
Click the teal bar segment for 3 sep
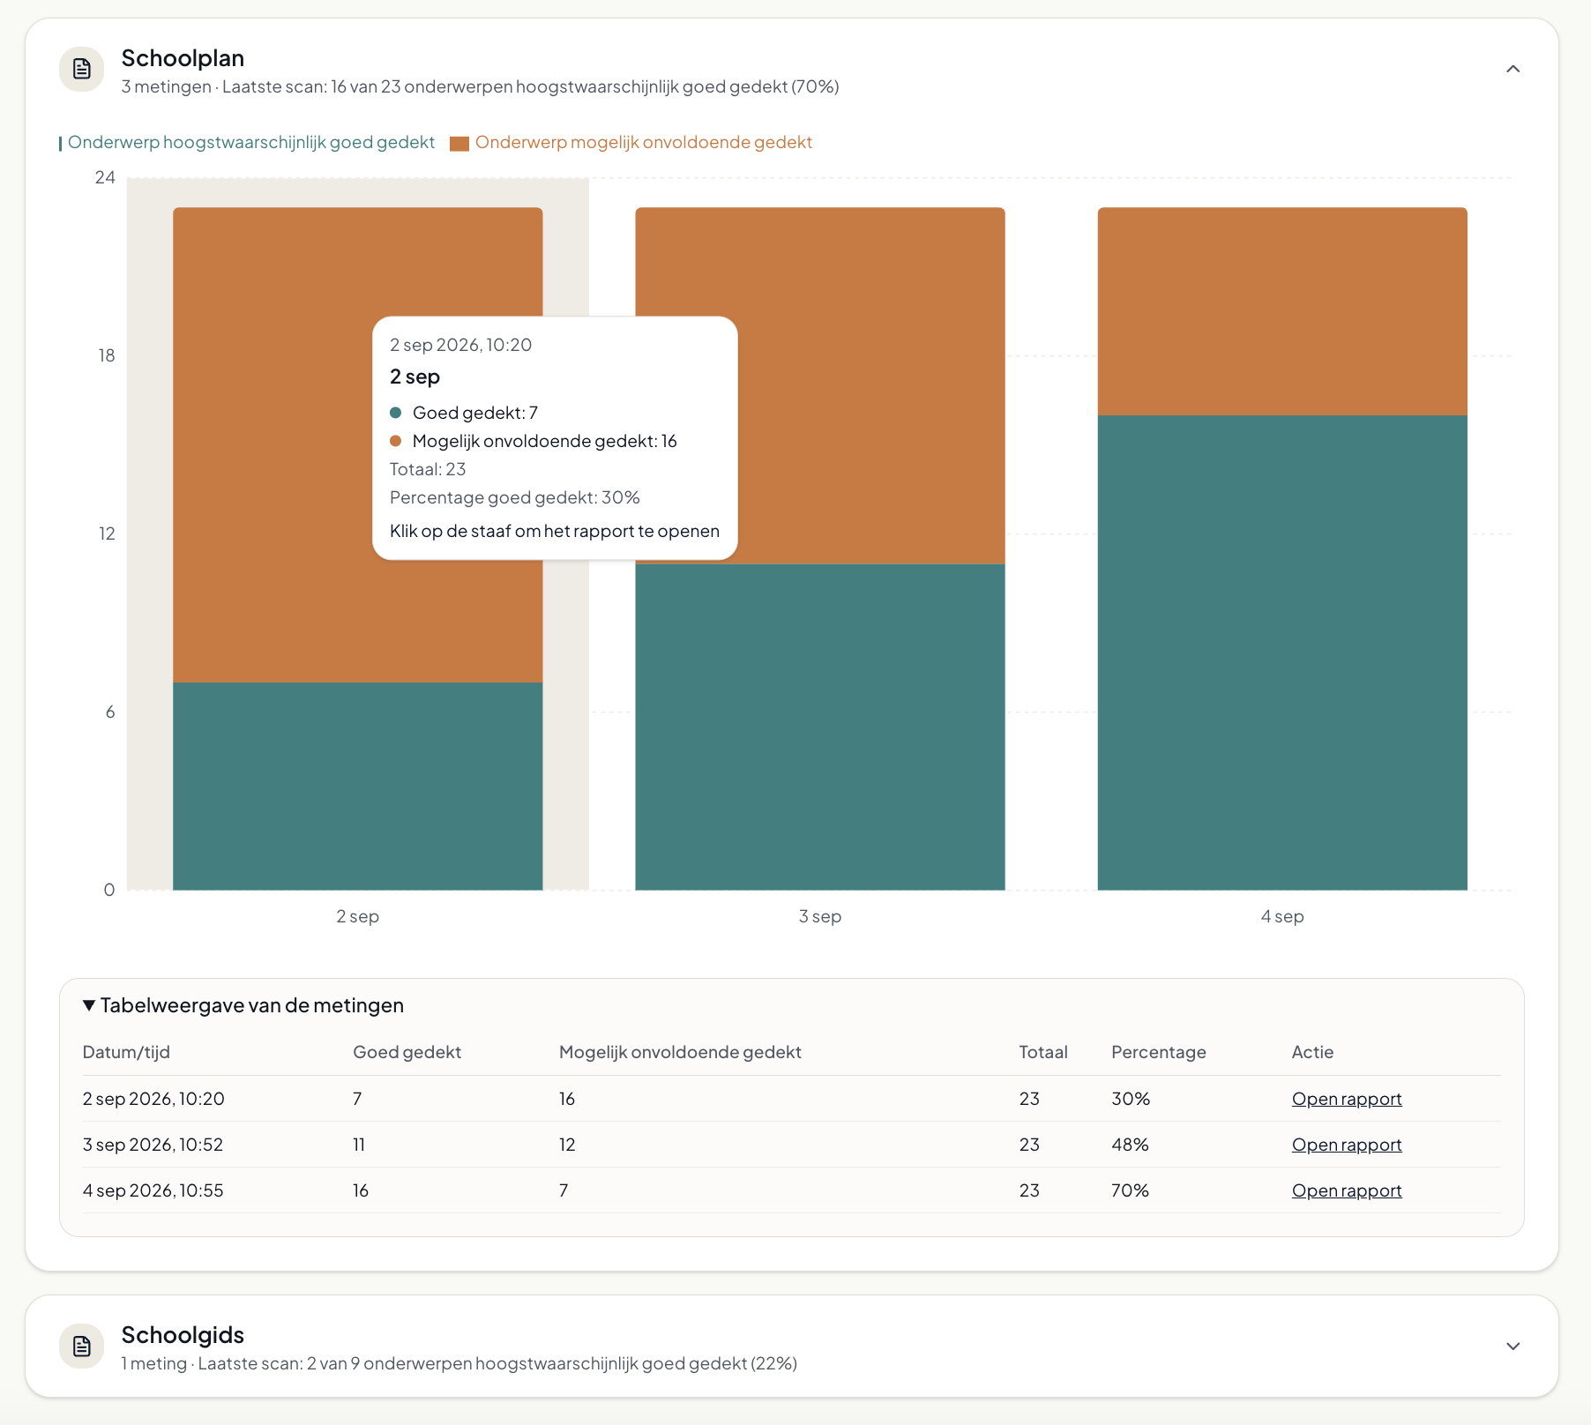[x=819, y=727]
